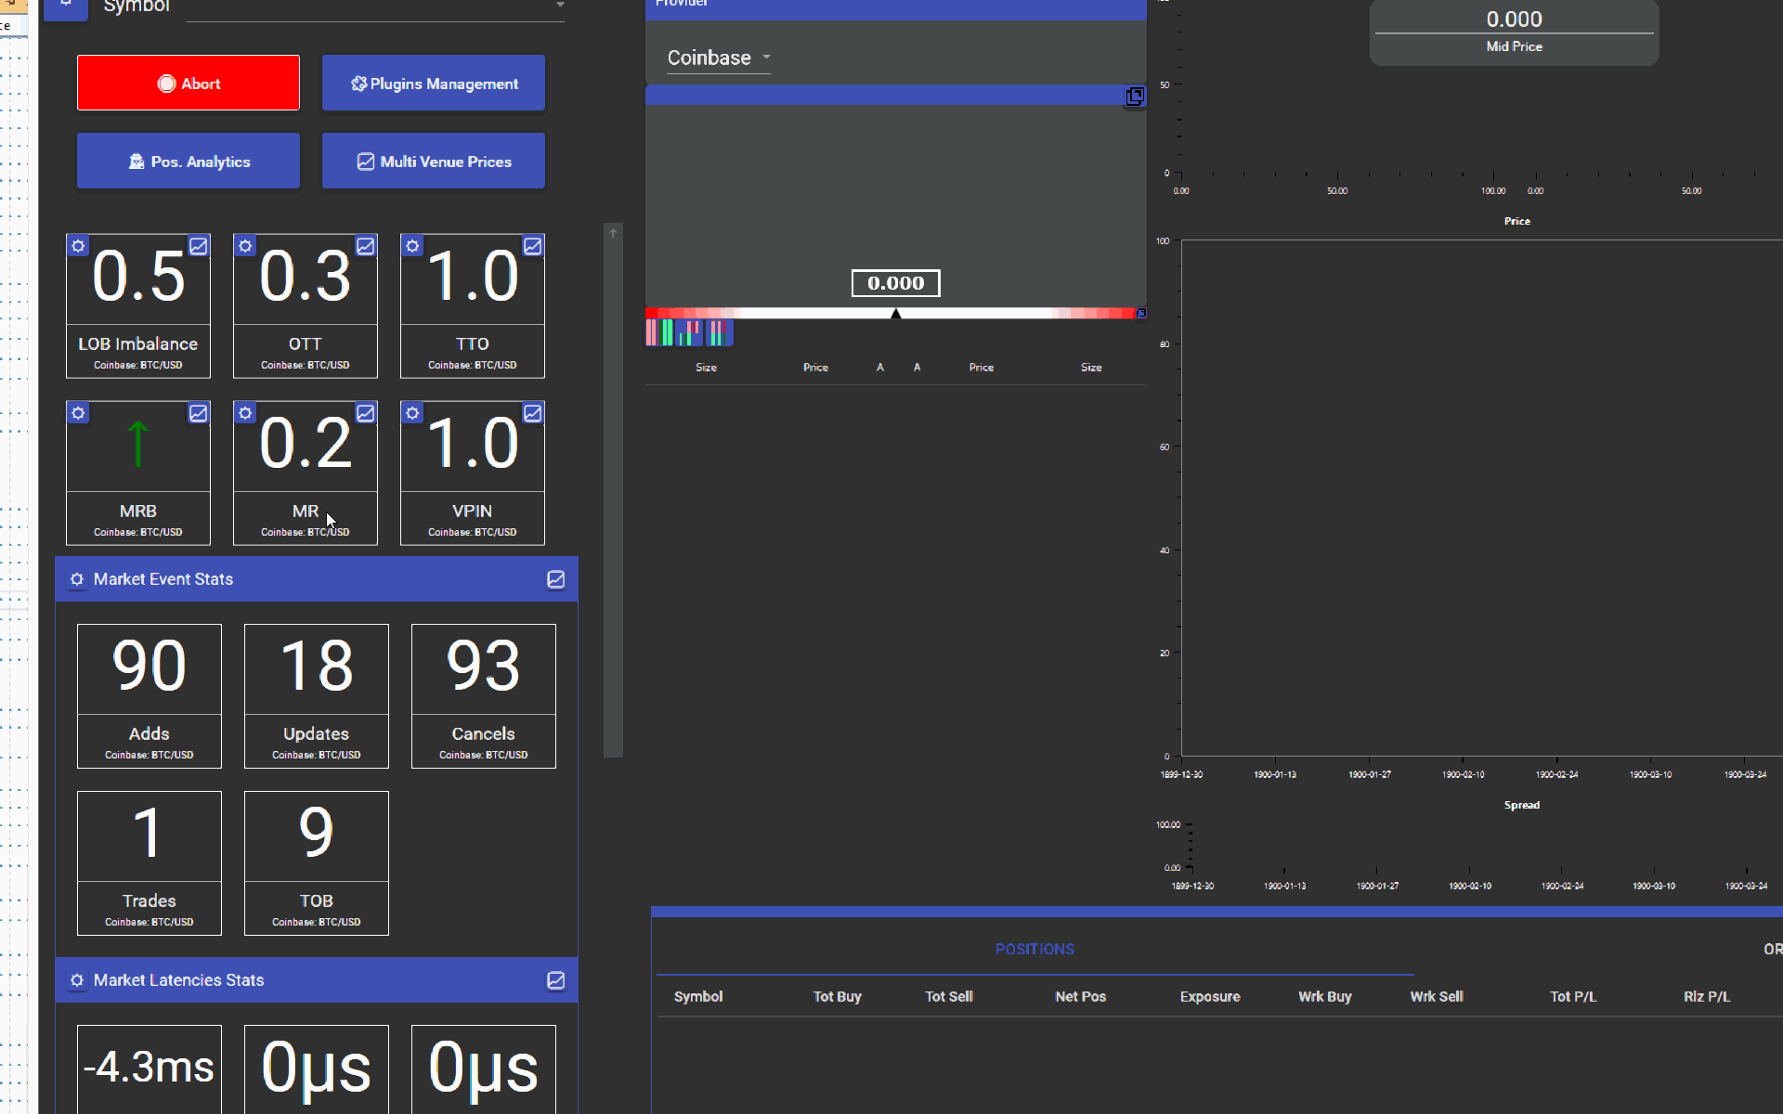Open Market Event Stats chart icon
Screen dimensions: 1783x1114
tap(555, 579)
